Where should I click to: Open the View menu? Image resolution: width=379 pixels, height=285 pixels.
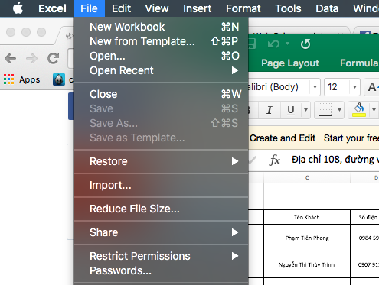[x=157, y=8]
